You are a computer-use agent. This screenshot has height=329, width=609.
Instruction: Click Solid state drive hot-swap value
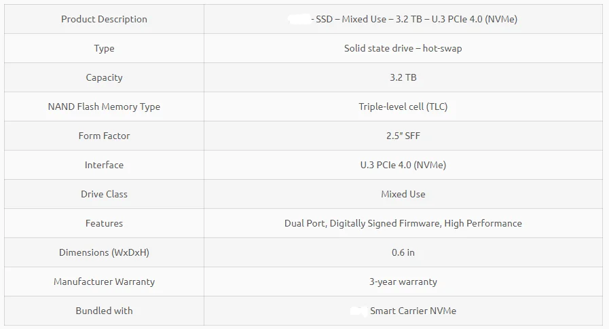pos(403,48)
